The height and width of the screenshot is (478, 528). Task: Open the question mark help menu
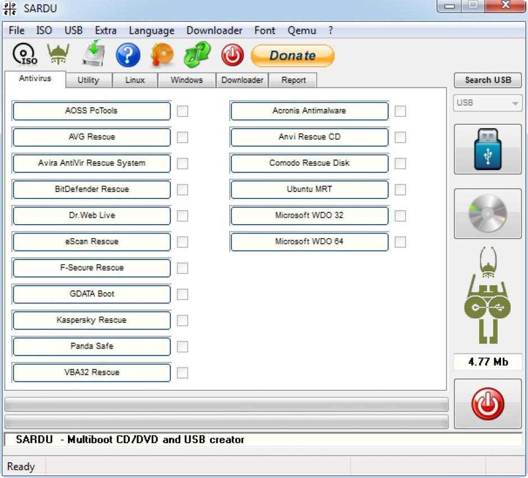pos(331,30)
